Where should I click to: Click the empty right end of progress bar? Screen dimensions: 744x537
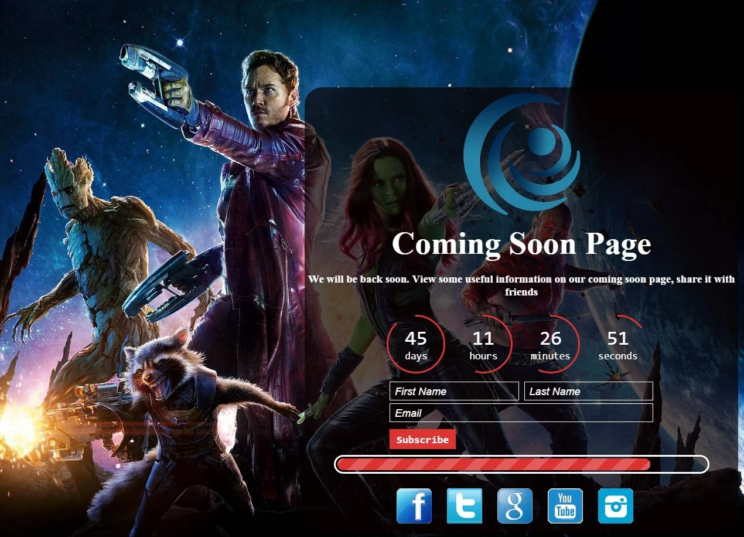point(678,464)
